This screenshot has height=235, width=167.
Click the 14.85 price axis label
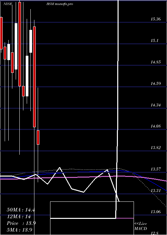pyautogui.click(x=156, y=62)
